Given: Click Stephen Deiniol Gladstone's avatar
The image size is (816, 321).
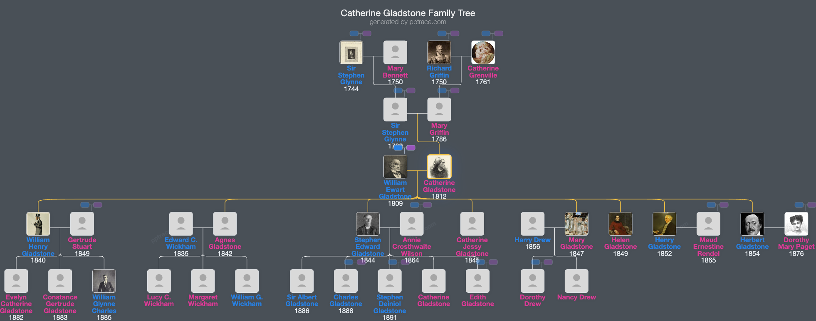Looking at the screenshot, I should 390,281.
